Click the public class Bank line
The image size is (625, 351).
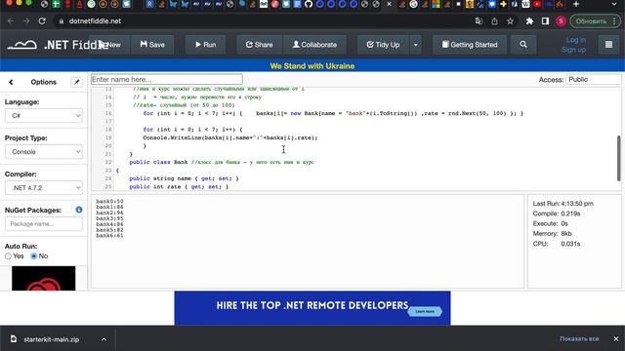pyautogui.click(x=222, y=162)
